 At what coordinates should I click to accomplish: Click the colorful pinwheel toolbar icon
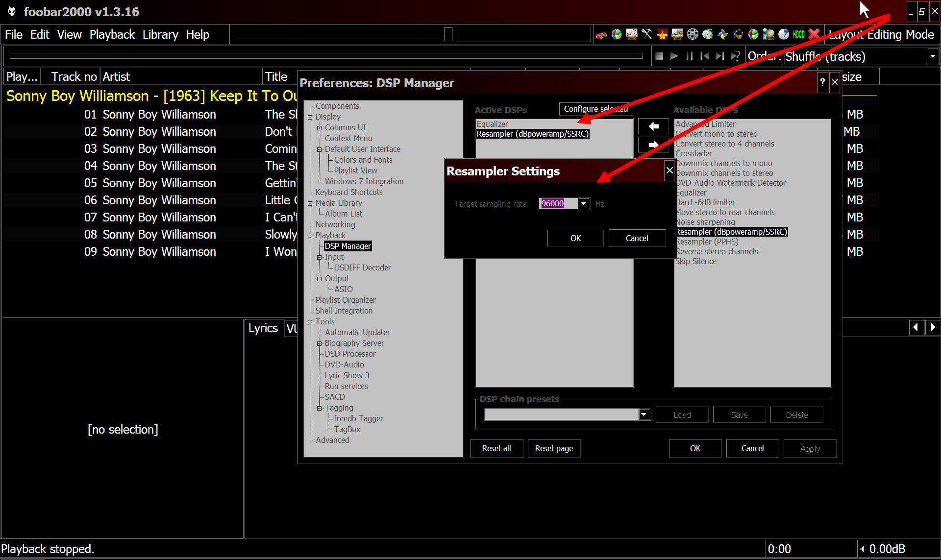point(723,34)
